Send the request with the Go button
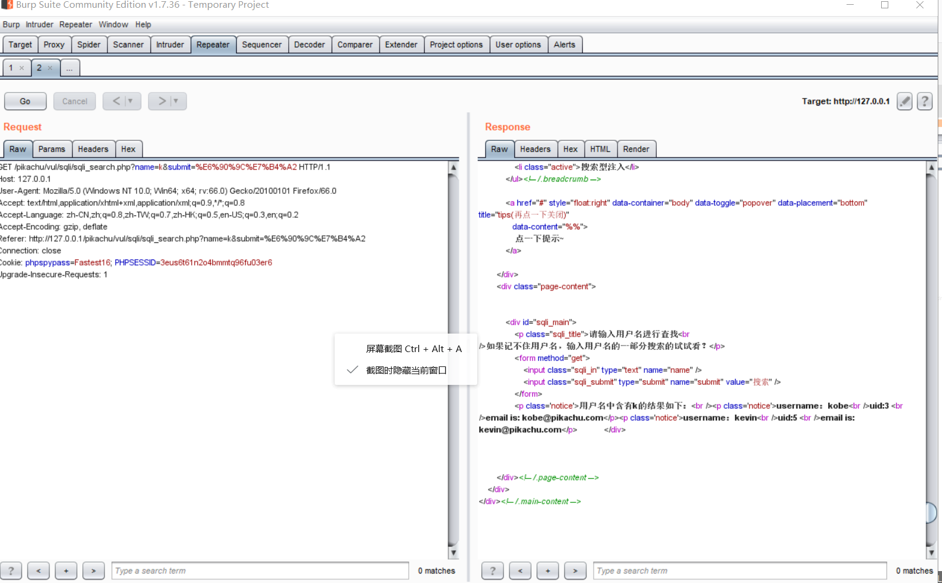The height and width of the screenshot is (583, 942). point(25,101)
